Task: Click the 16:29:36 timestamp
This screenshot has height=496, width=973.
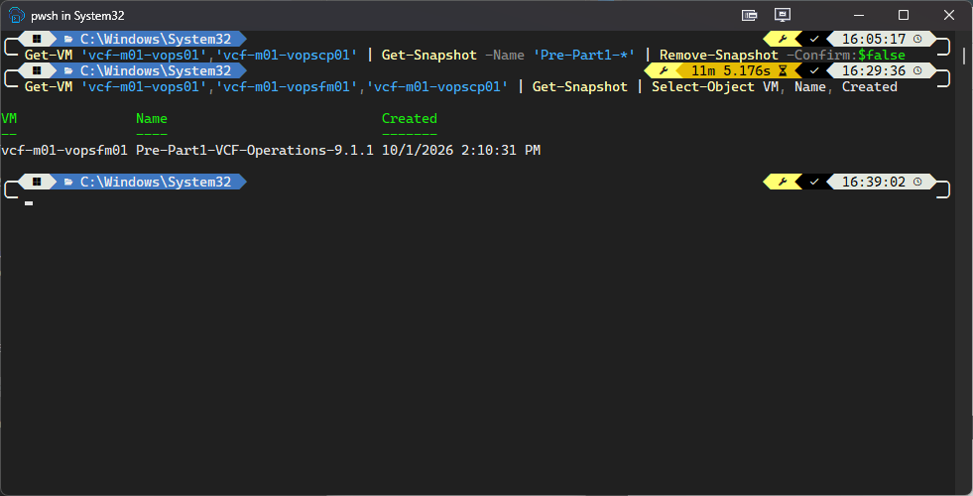Action: 874,71
